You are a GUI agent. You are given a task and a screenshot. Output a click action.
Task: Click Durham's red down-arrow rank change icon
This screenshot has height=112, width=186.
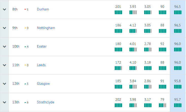point(25,9)
